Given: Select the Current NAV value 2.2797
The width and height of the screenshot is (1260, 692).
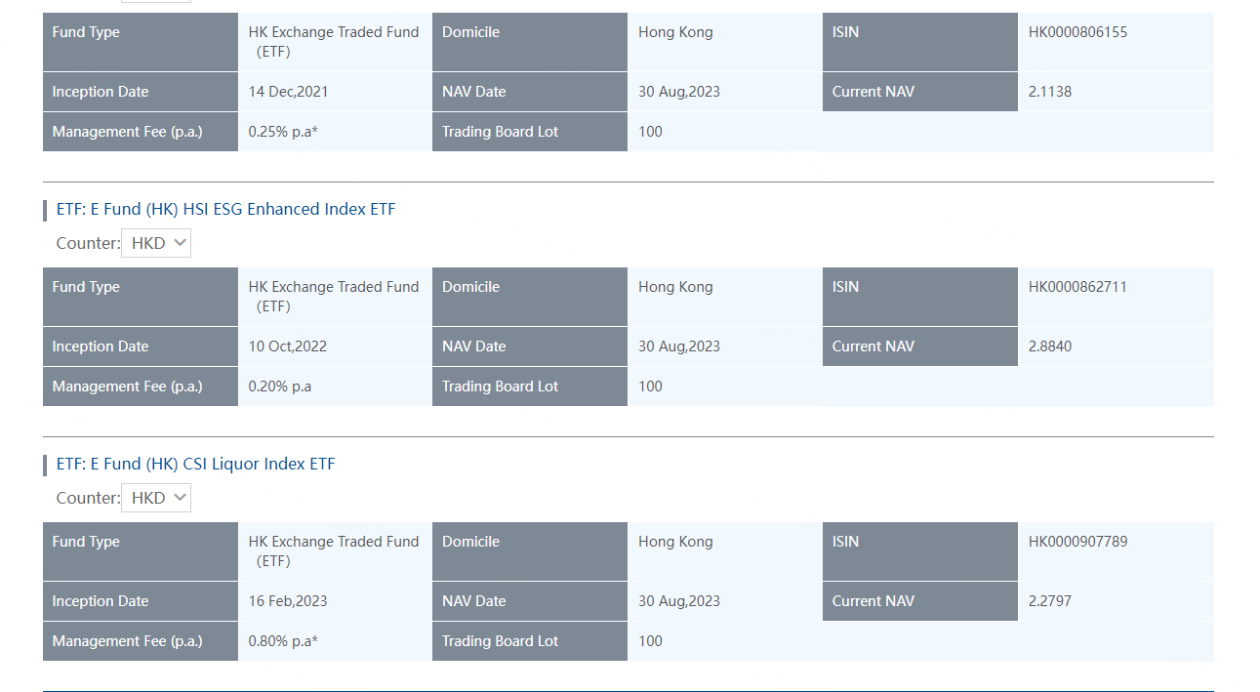Looking at the screenshot, I should [1050, 600].
